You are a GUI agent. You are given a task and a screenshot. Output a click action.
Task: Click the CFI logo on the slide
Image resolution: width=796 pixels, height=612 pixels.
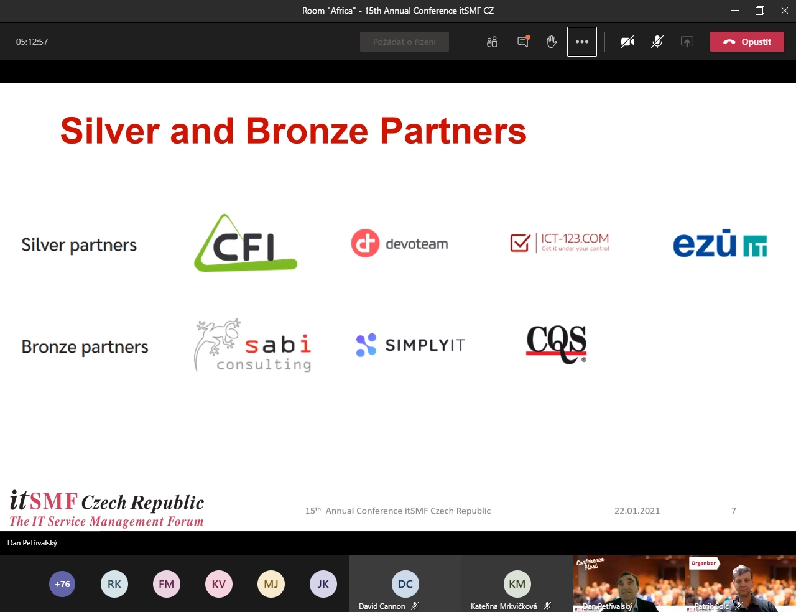[x=246, y=243]
